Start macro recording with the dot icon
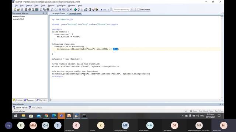The width and height of the screenshot is (236, 132). [101, 10]
